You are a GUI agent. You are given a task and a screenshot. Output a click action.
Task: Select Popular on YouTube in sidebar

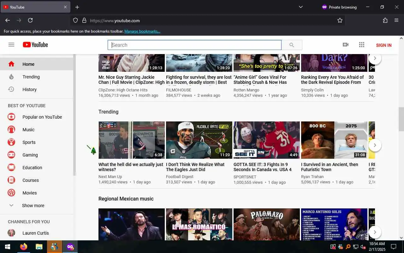point(37,117)
